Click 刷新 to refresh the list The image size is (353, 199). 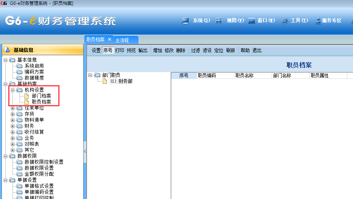231,50
